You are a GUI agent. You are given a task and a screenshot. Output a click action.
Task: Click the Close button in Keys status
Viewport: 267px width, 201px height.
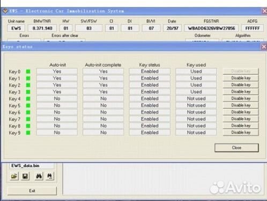tap(236, 148)
